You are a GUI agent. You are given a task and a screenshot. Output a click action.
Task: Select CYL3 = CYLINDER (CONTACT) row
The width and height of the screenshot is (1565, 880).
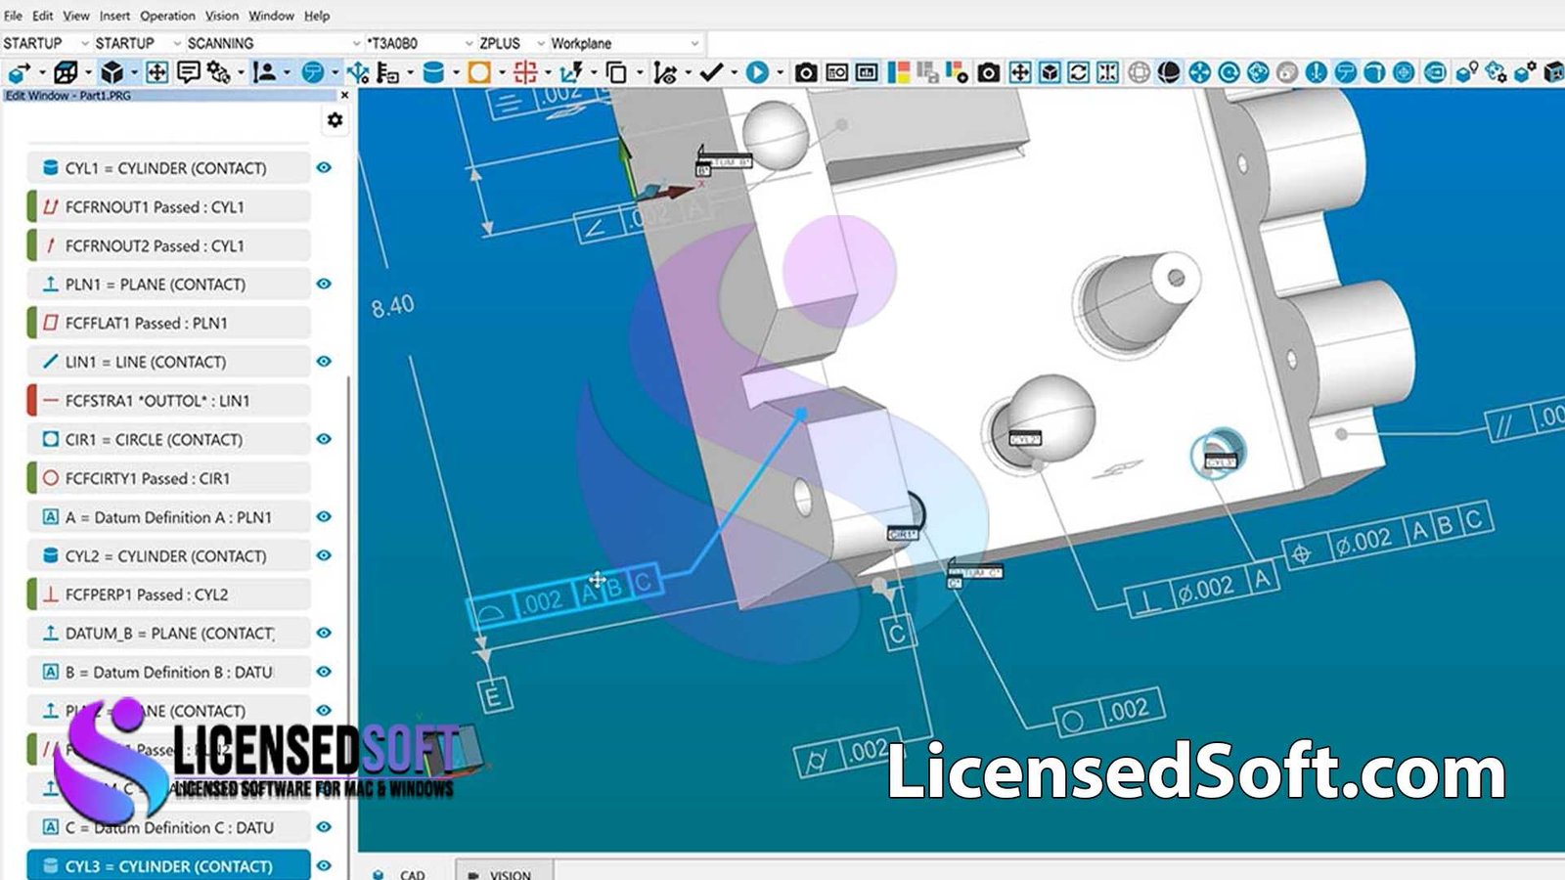pos(168,865)
